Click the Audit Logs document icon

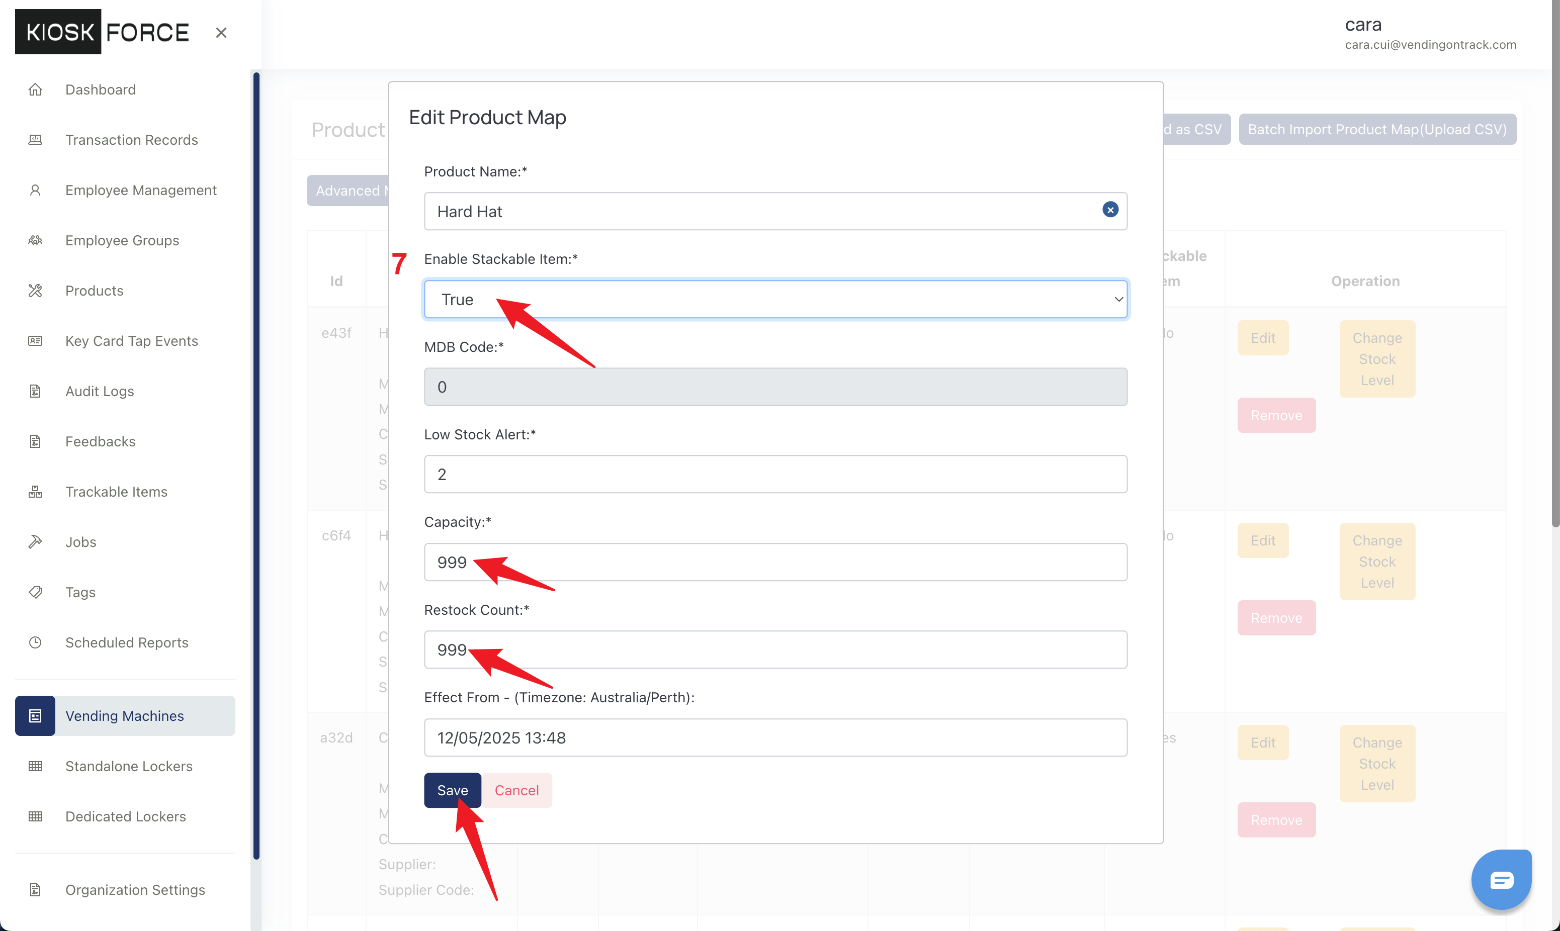[x=35, y=391]
